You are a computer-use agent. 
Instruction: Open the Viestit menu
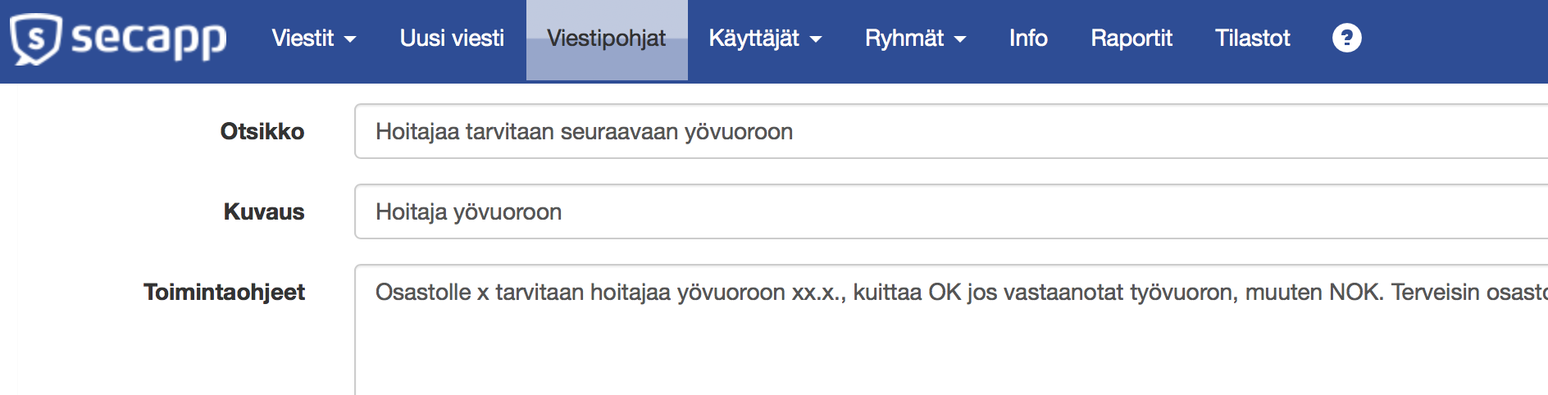pyautogui.click(x=303, y=39)
